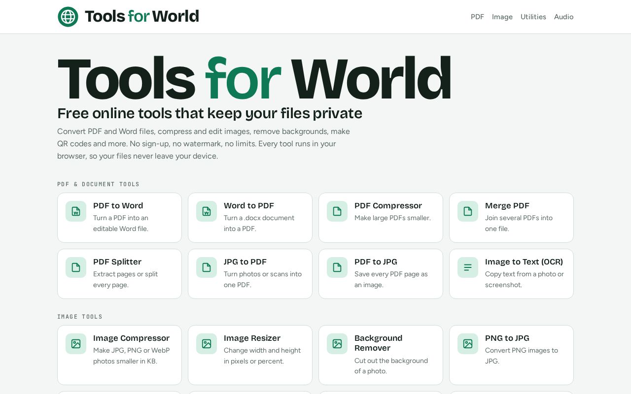Open the PDF Splitter tool title
631x394 pixels.
tap(117, 262)
